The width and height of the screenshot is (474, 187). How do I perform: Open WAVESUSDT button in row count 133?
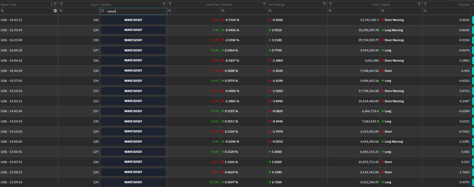click(133, 91)
